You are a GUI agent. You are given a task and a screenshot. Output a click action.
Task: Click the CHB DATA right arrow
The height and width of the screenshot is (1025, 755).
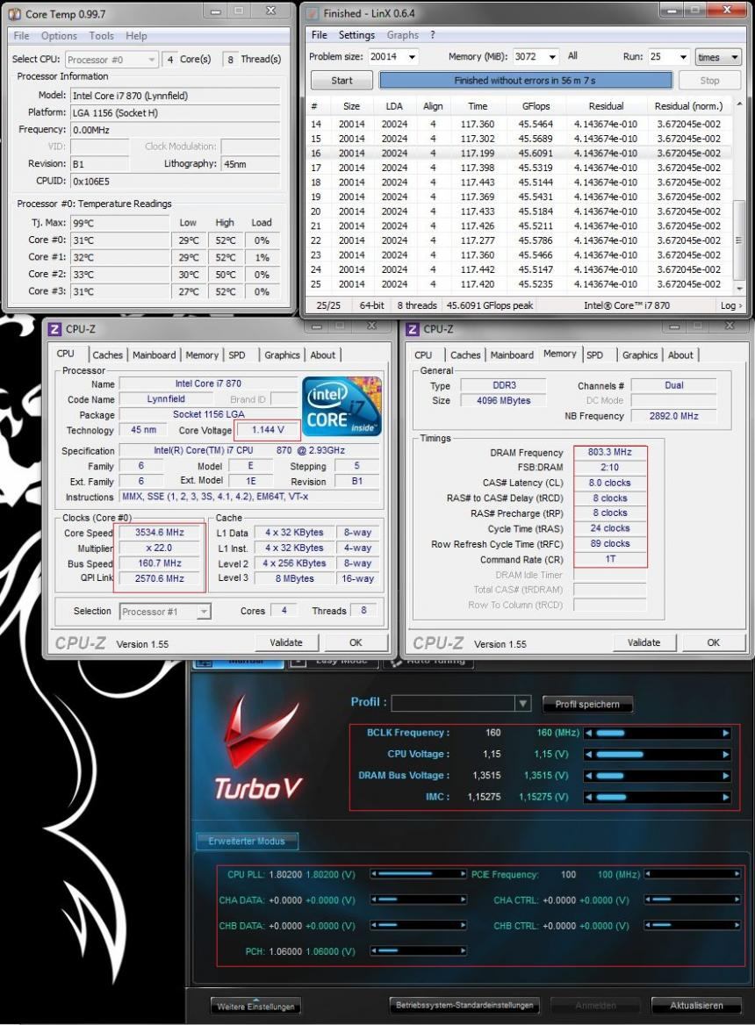463,925
